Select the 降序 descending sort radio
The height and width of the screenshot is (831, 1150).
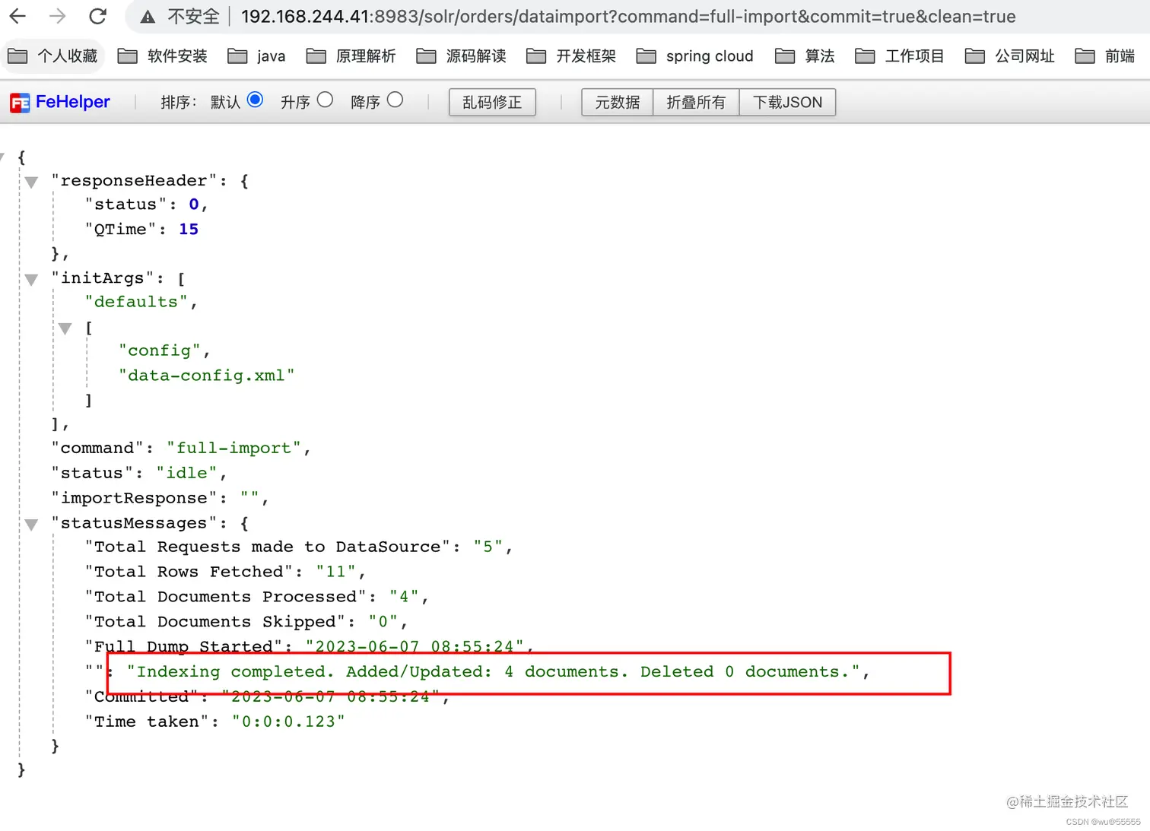click(x=395, y=100)
